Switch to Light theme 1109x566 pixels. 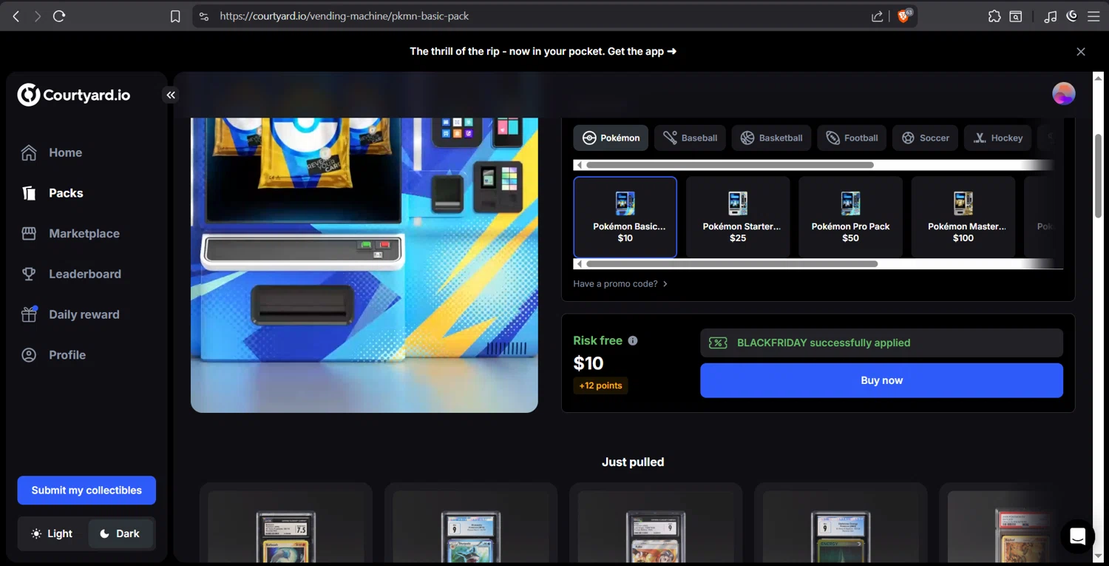click(x=52, y=533)
